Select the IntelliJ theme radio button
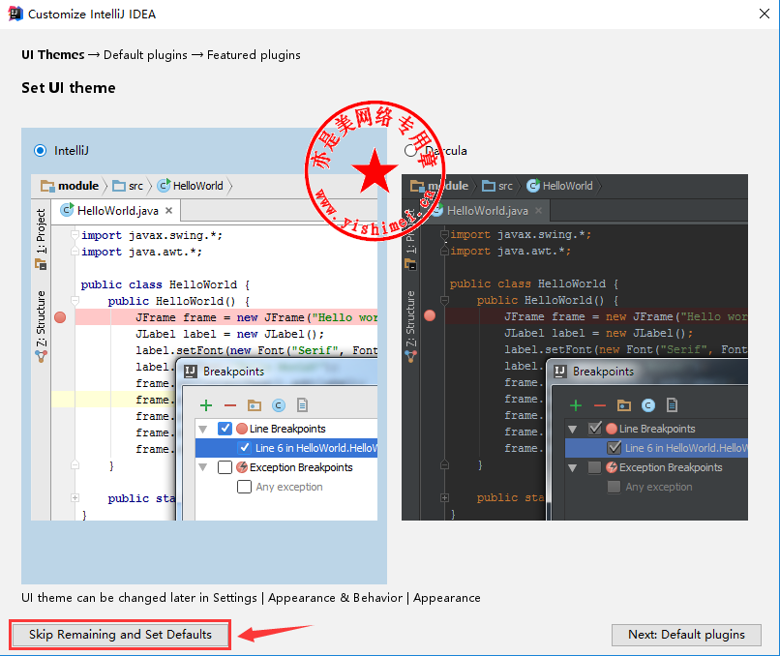780x656 pixels. [x=41, y=150]
